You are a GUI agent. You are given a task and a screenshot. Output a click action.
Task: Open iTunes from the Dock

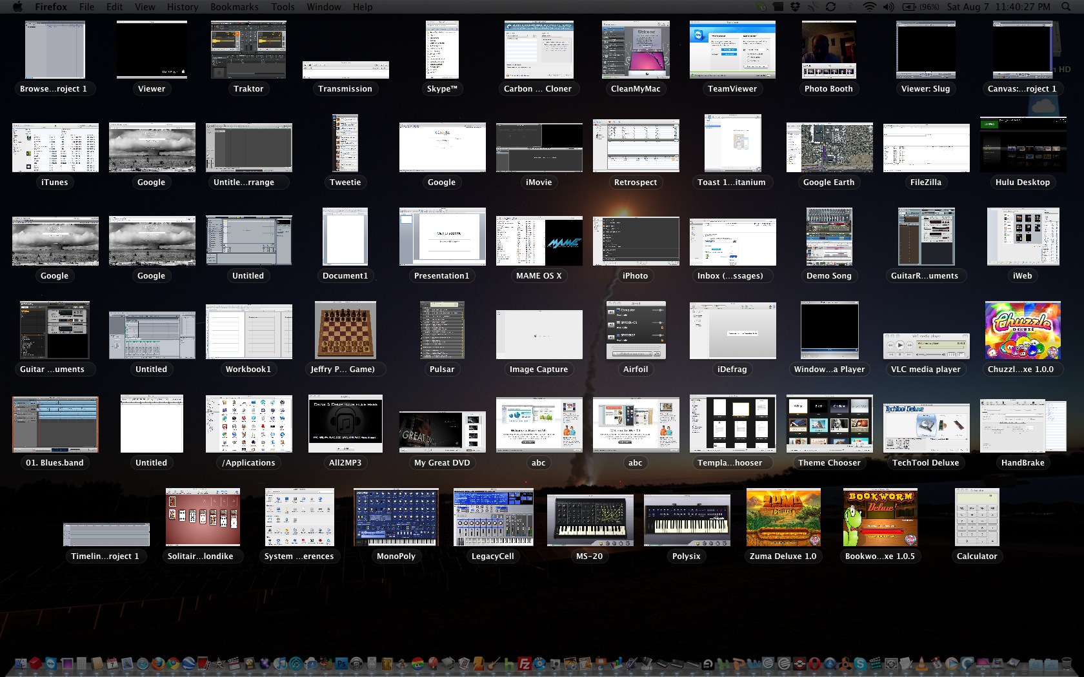coord(279,663)
